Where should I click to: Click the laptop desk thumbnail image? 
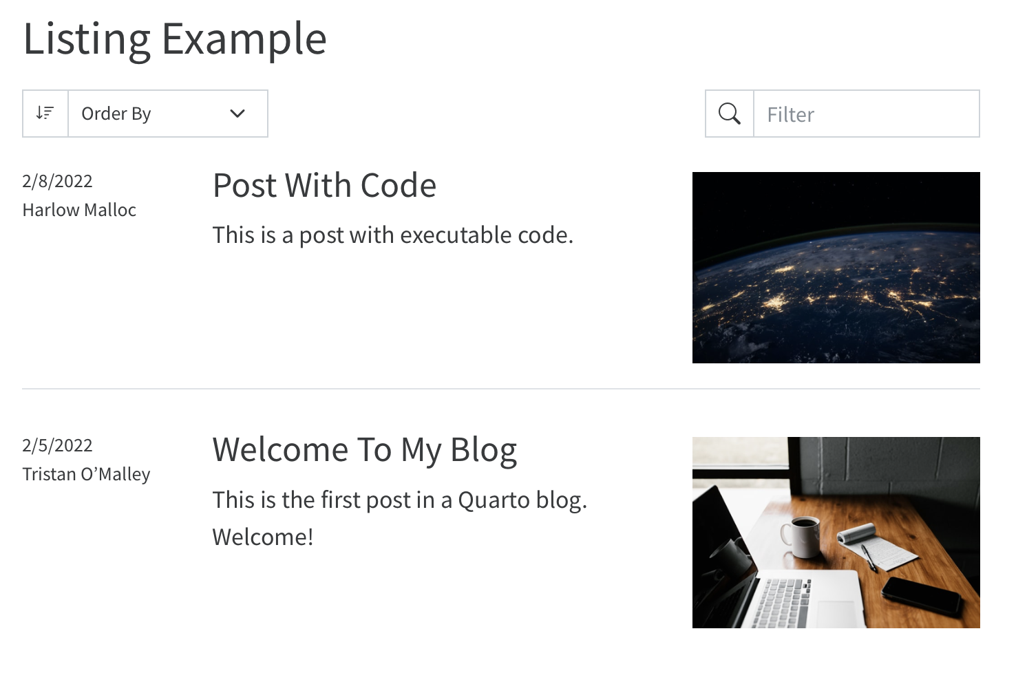tap(836, 532)
